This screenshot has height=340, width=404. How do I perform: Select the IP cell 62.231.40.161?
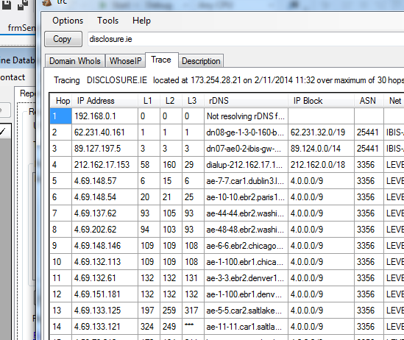104,132
